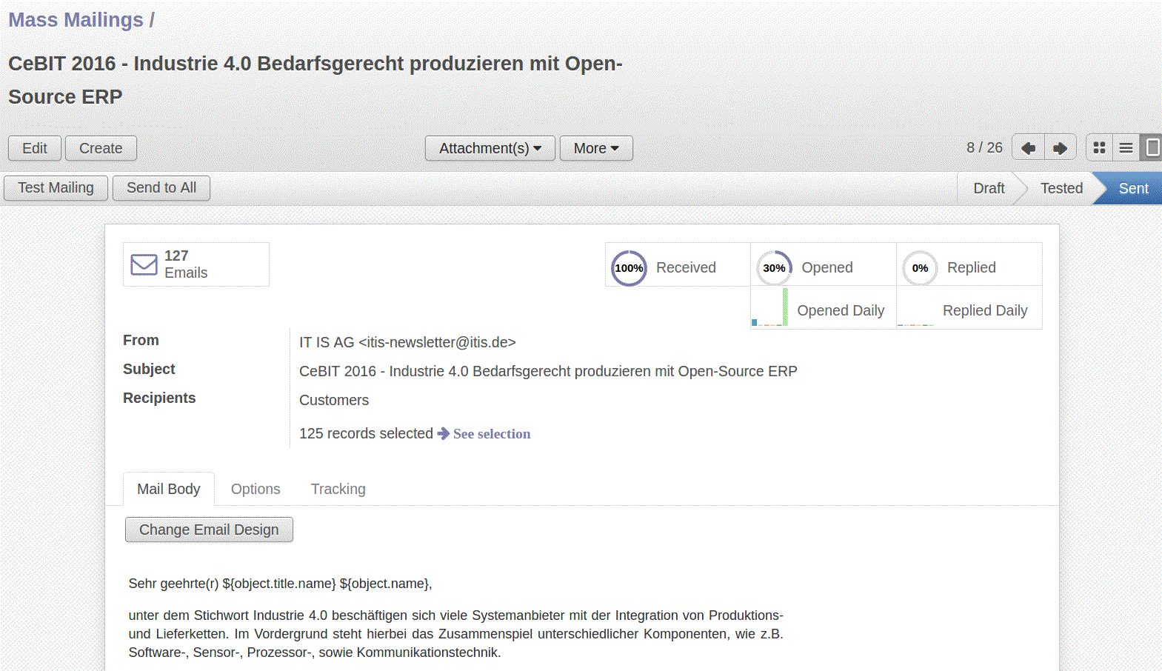
Task: Click the 8 / 26 pager counter
Action: click(984, 147)
